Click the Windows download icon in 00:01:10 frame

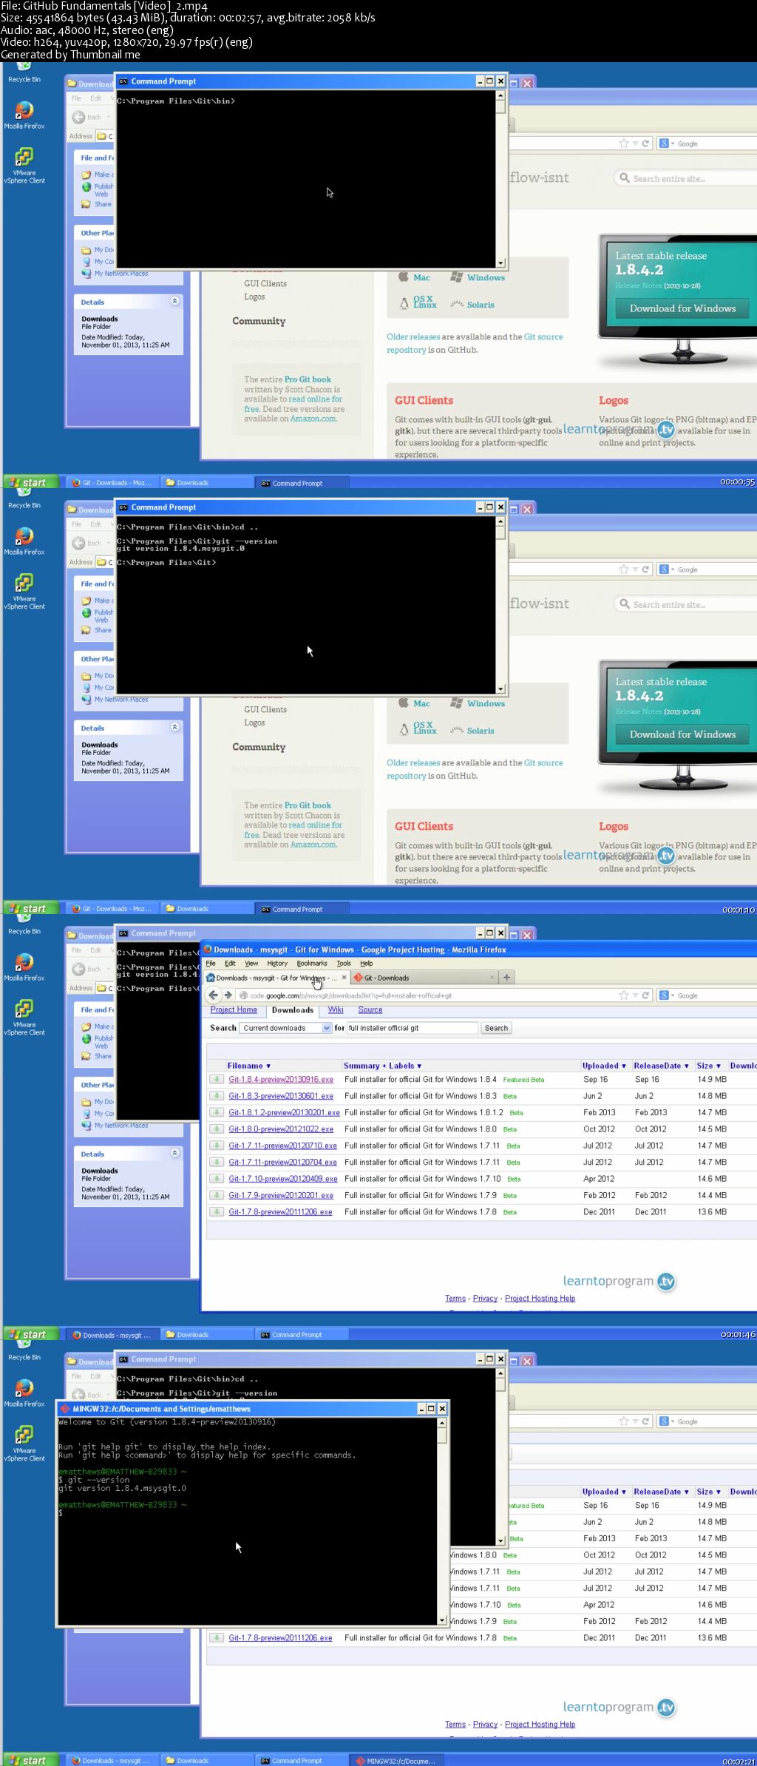[457, 703]
